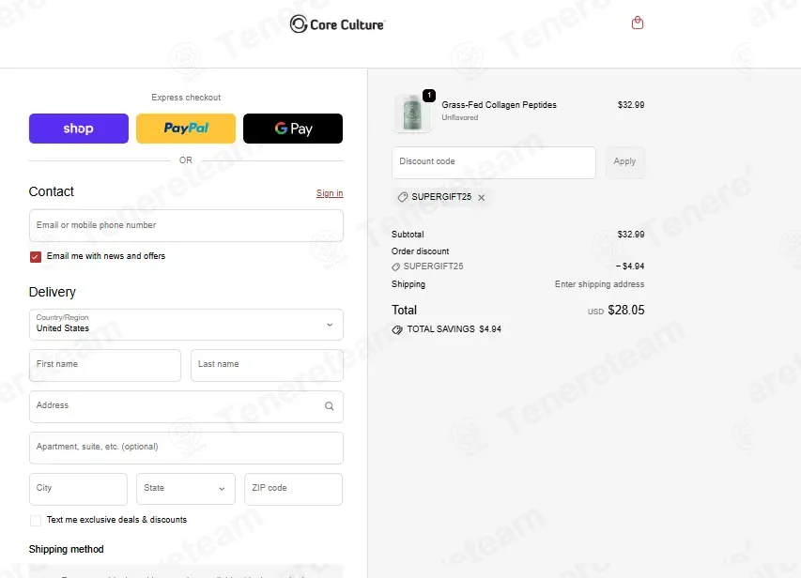Click the $28.05 total amount
The image size is (801, 578).
(625, 310)
